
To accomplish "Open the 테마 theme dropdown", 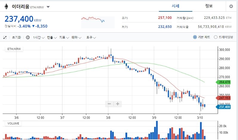I will pos(76,37).
